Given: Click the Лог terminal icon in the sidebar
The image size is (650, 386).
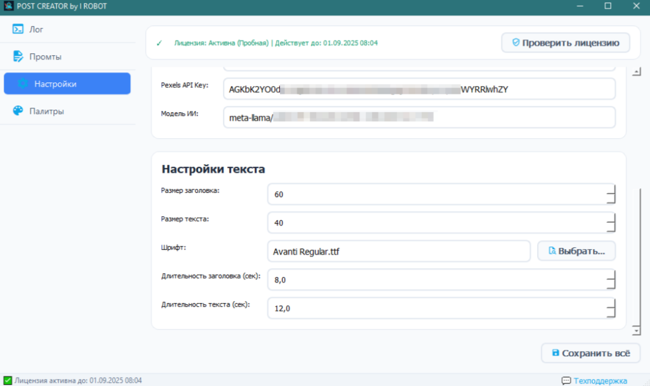Looking at the screenshot, I should click(x=18, y=29).
